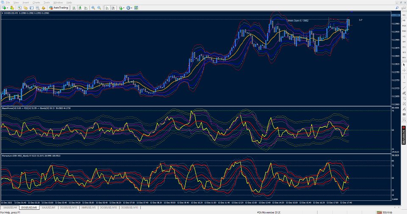Switch timeframe to M5
Image resolution: width=407 pixels, height=214 pixels.
coord(404,20)
